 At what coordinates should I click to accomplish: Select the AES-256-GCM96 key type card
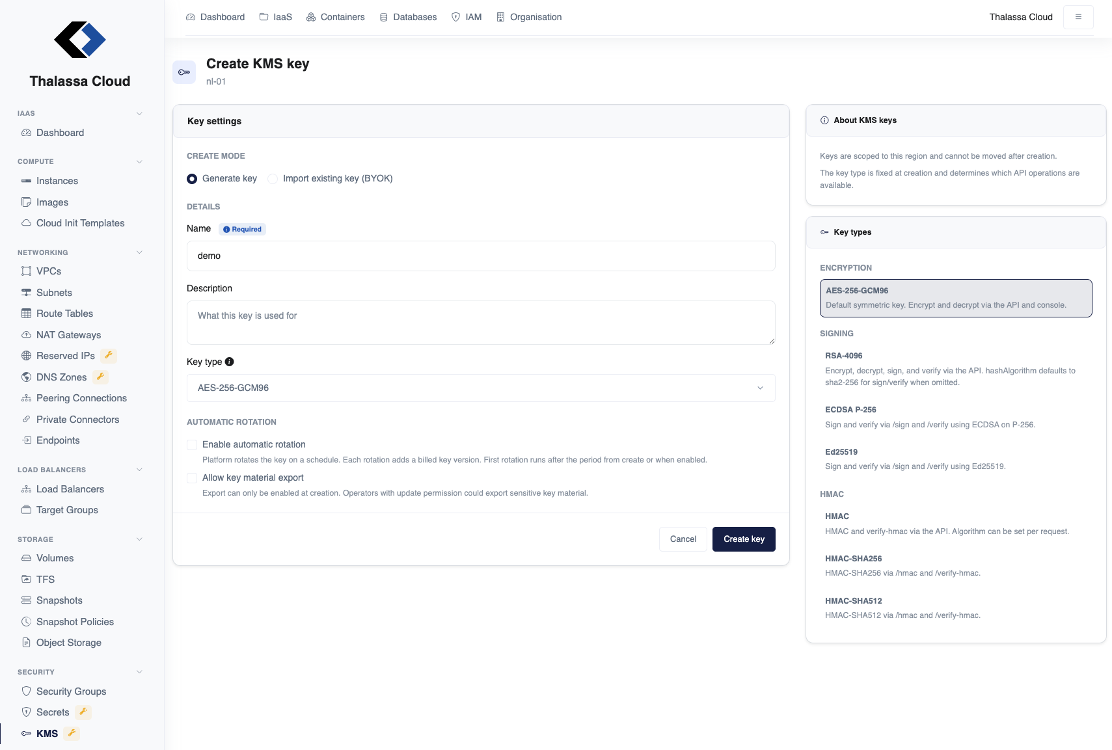[956, 298]
